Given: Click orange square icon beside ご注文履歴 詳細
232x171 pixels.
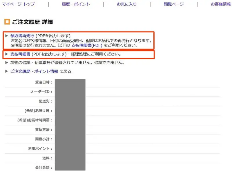Looking at the screenshot, I should click(7, 22).
